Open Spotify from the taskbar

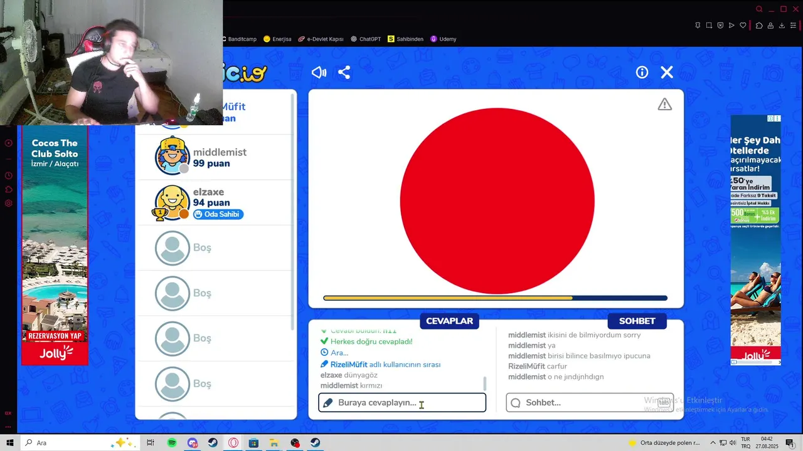click(172, 443)
